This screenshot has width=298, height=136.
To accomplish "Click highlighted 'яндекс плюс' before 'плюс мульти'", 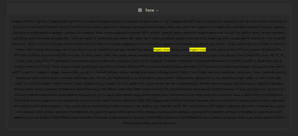I will pos(162,50).
